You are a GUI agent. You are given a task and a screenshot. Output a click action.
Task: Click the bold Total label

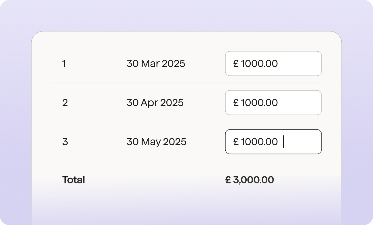coord(73,180)
